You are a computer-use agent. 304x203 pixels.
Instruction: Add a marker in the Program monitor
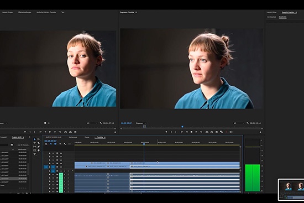[166, 132]
